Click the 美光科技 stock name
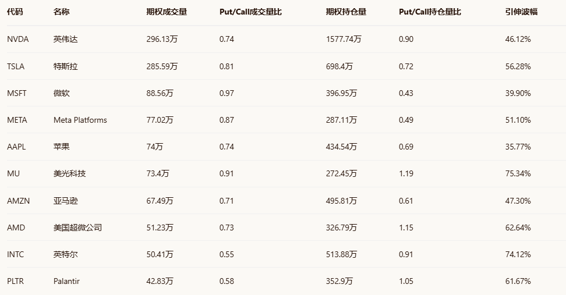The image size is (566, 295). [69, 173]
